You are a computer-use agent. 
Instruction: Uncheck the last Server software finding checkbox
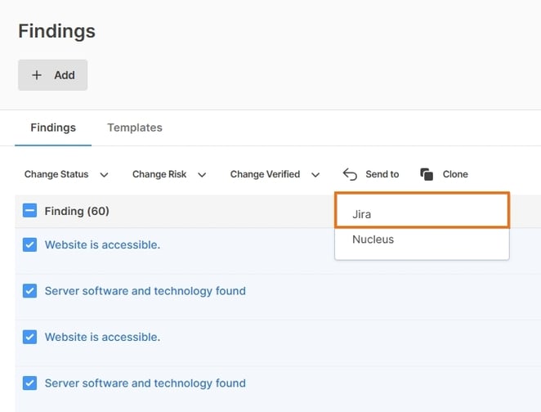(29, 383)
